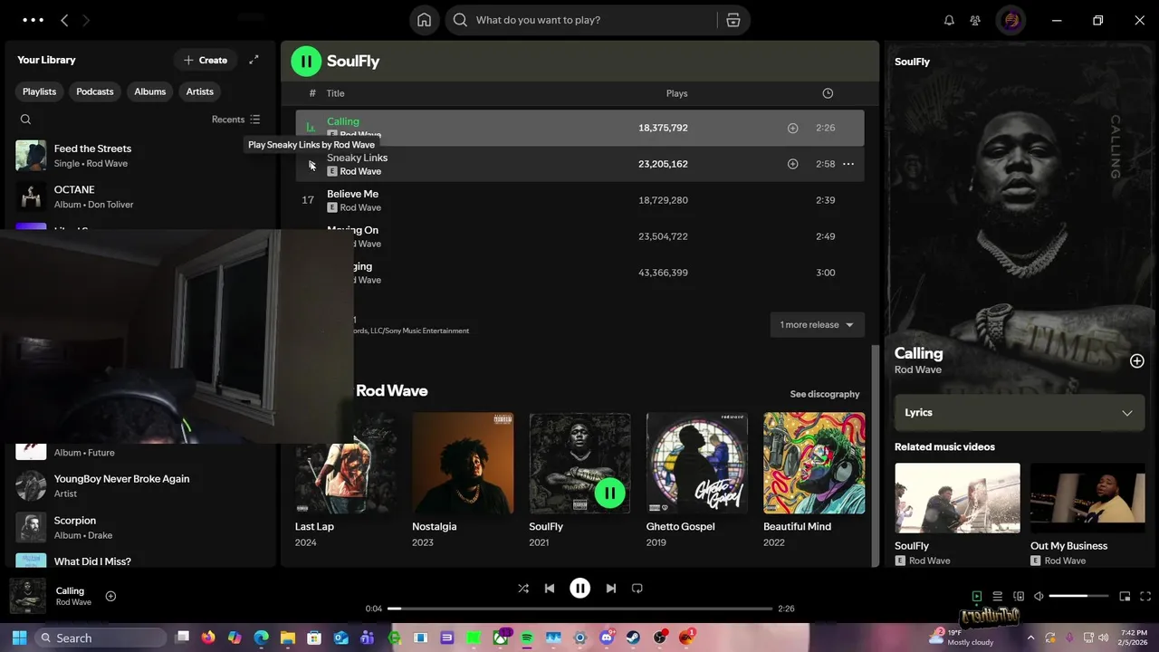
Task: Search within Your Library
Action: pos(25,120)
